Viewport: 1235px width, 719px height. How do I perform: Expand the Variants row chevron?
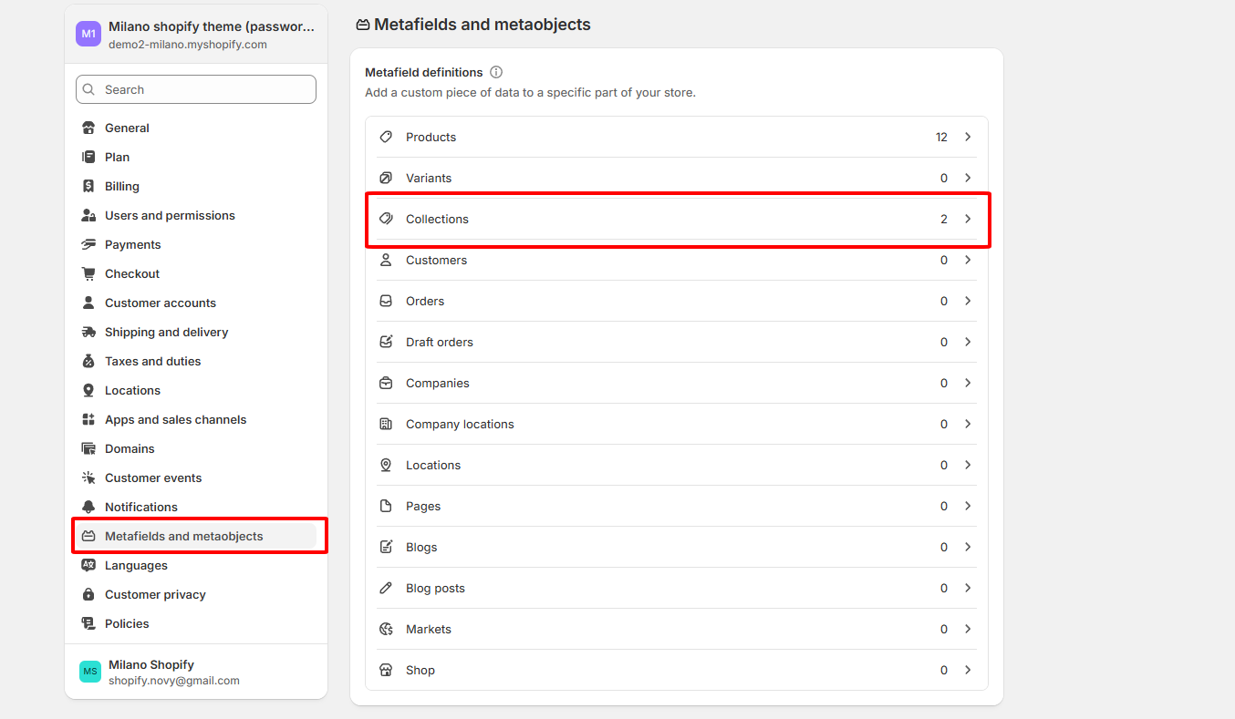968,178
